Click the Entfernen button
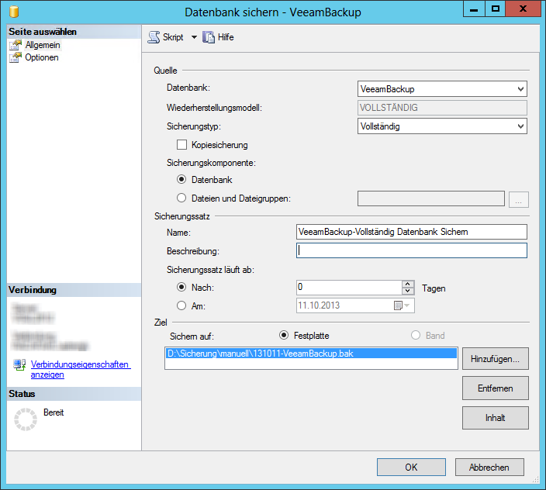The height and width of the screenshot is (490, 546). point(495,388)
